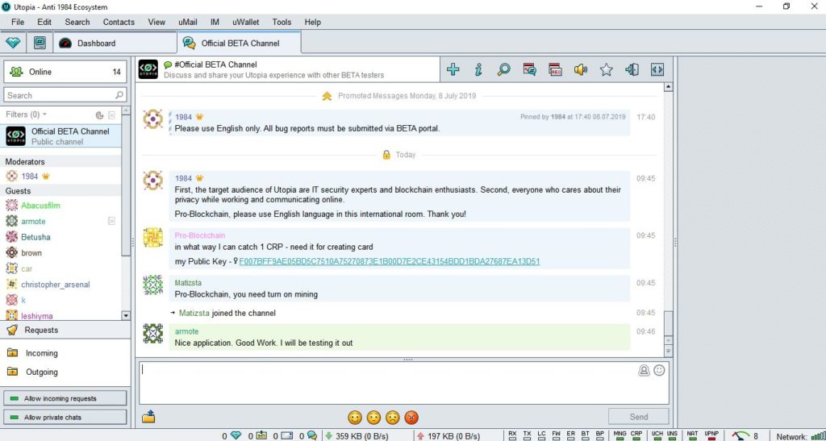The height and width of the screenshot is (441, 826).
Task: Insert the neutral face emoji
Action: tap(374, 418)
